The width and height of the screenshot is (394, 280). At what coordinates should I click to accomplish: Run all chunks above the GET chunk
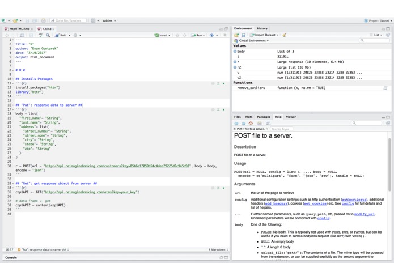[218, 188]
